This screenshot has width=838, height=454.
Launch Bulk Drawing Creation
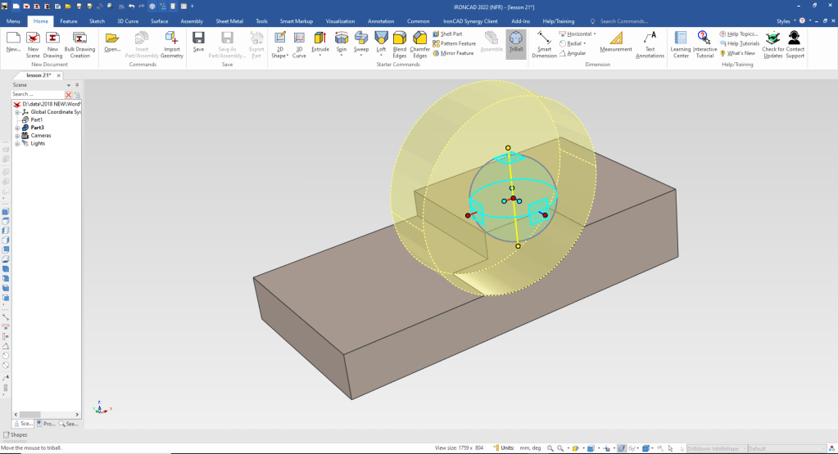point(79,44)
